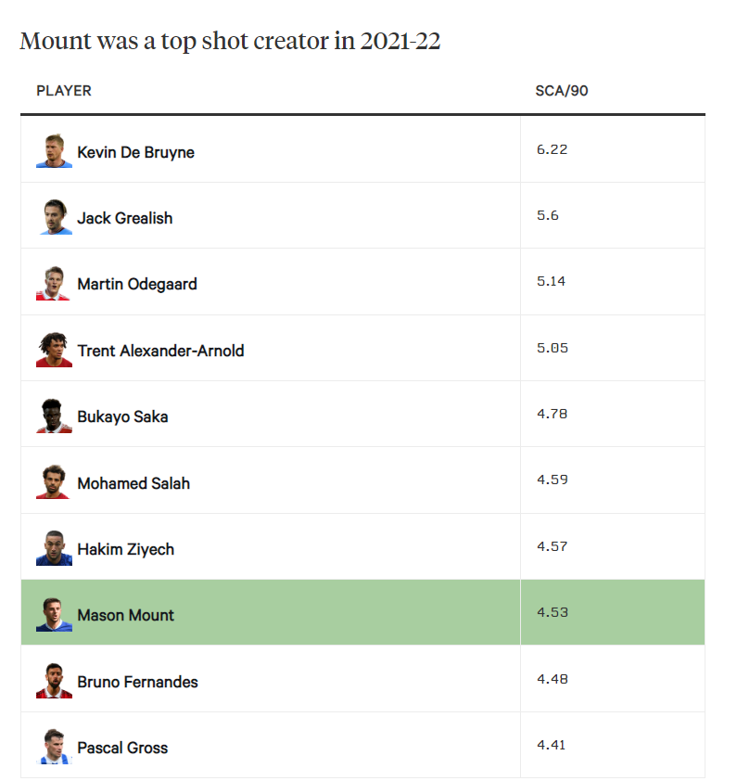Click the Bruno Fernandes name text

tap(137, 682)
